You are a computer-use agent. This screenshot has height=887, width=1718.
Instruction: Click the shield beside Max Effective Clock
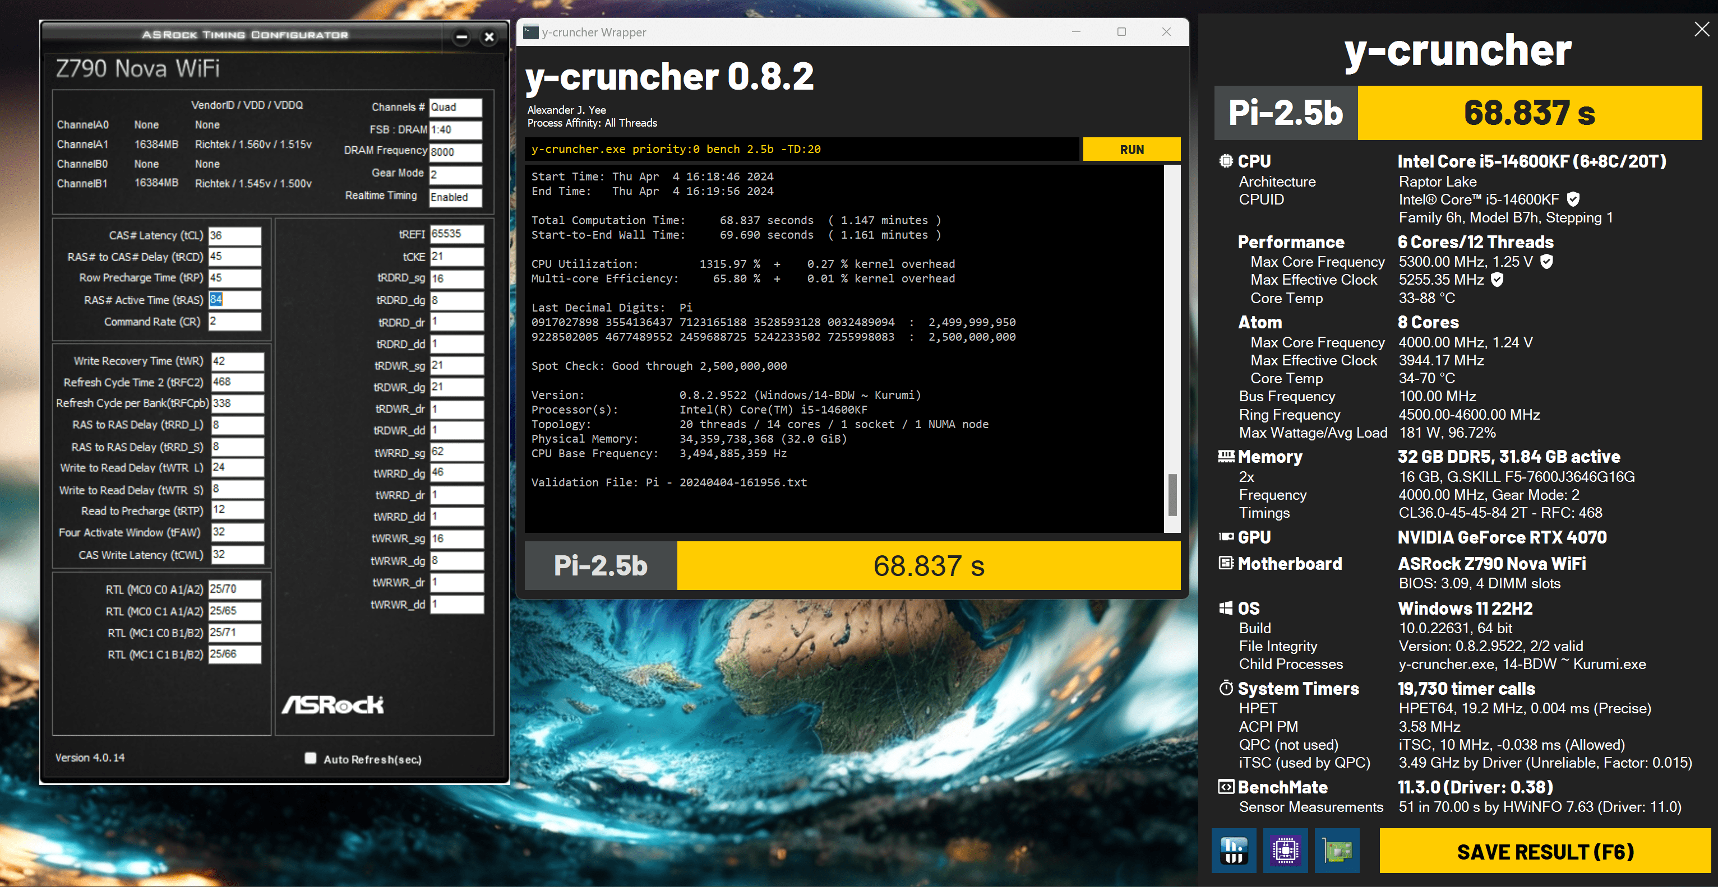coord(1497,280)
